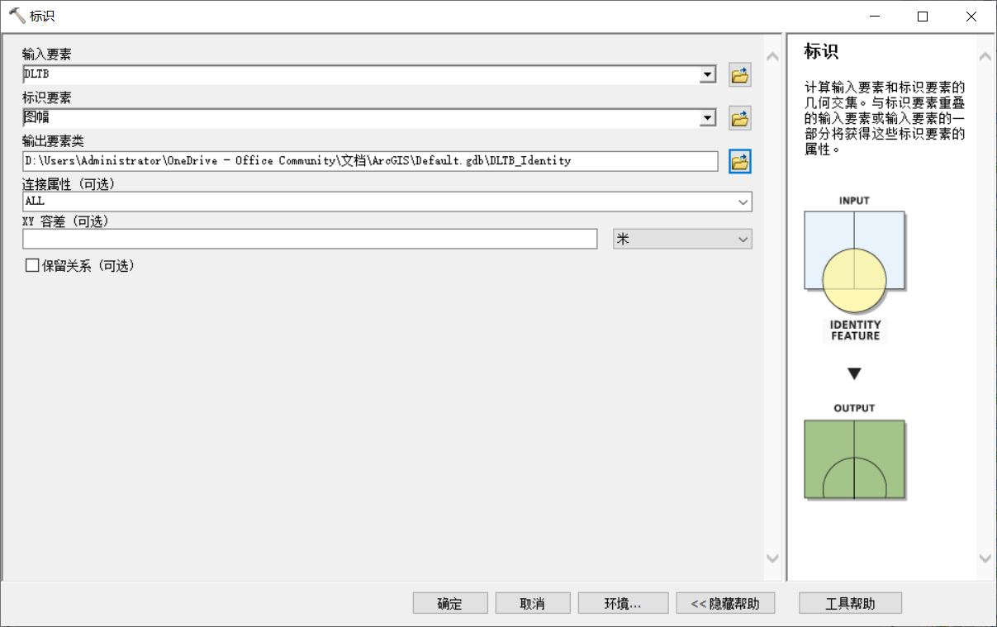Image resolution: width=997 pixels, height=627 pixels.
Task: Expand the DLTB input features dropdown
Action: coord(707,74)
